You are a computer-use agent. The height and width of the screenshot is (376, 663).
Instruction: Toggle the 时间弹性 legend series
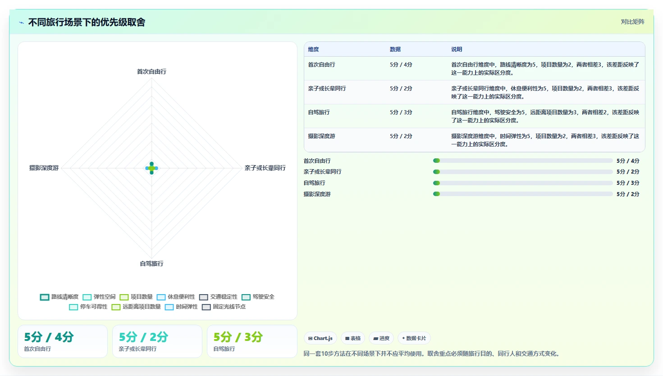click(181, 307)
